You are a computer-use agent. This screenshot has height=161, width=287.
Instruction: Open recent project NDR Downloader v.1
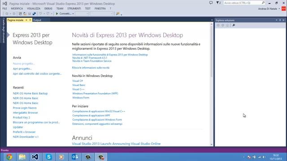click(x=26, y=137)
